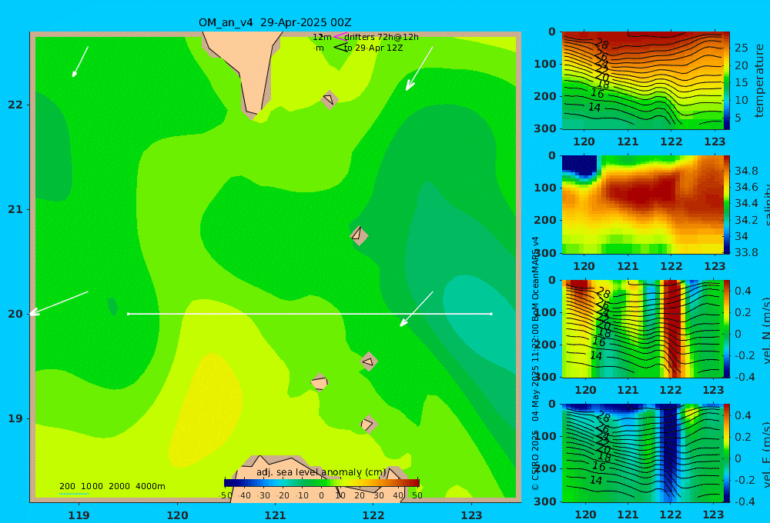Click the latitude 19 label on the main map
Viewport: 770px width, 523px height.
pos(15,418)
